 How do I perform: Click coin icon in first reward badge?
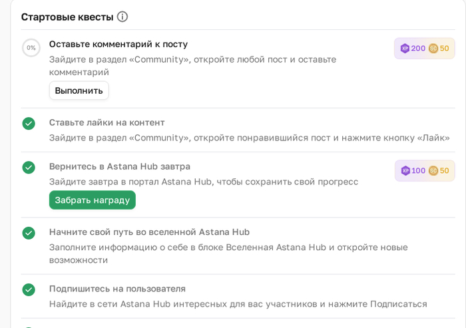[x=433, y=49]
